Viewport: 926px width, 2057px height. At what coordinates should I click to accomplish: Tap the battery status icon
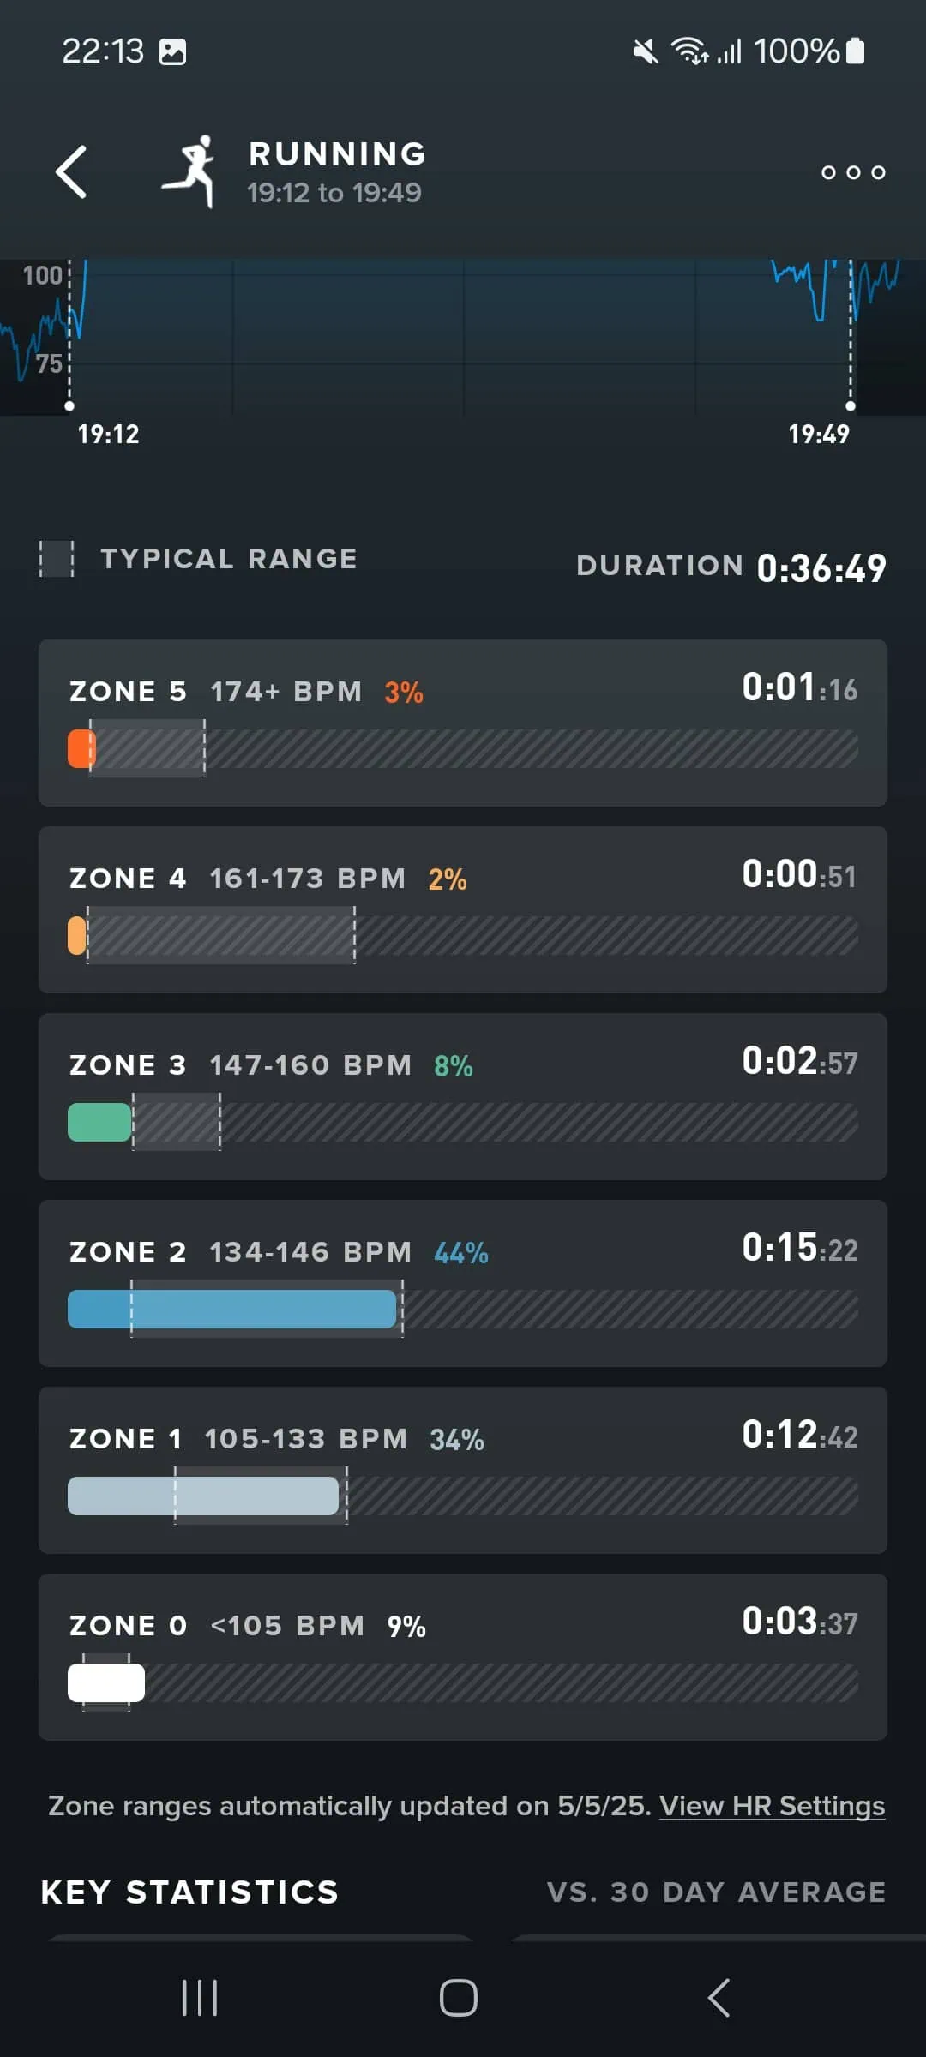855,51
